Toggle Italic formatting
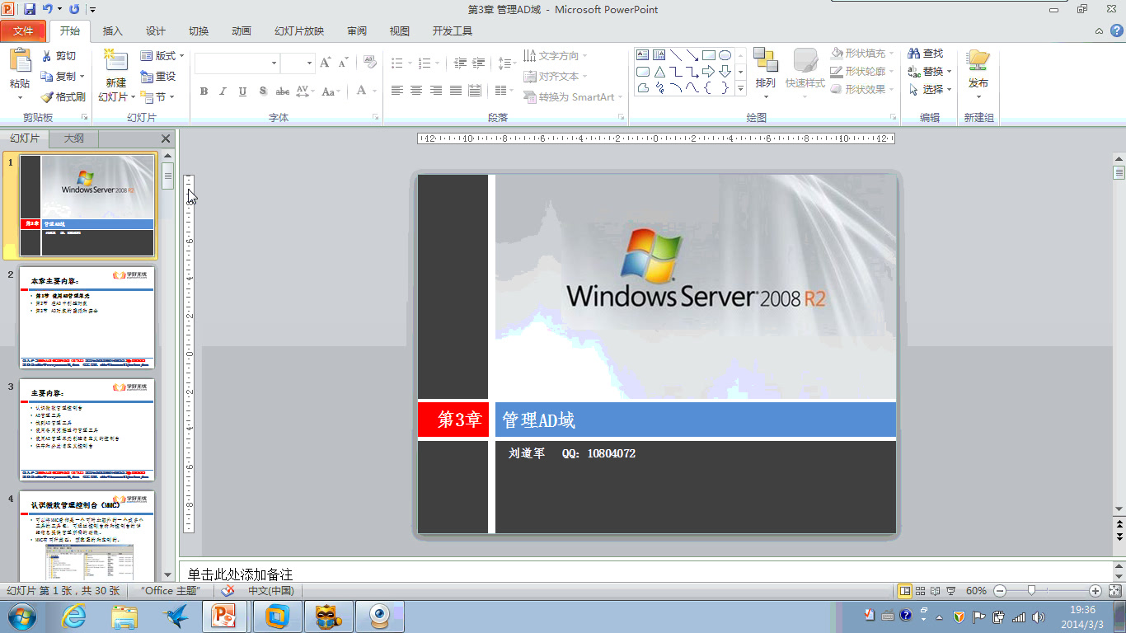Image resolution: width=1126 pixels, height=633 pixels. tap(223, 91)
